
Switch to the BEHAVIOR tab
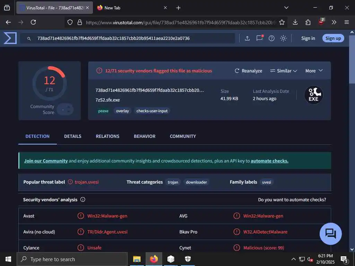pos(145,136)
